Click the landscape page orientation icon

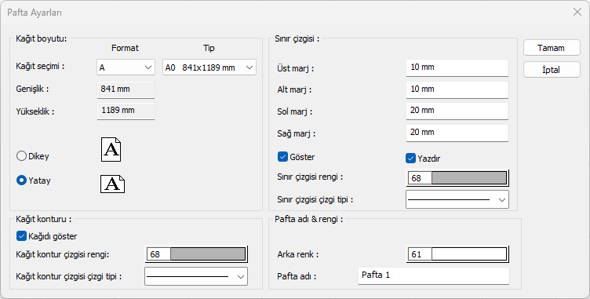112,184
